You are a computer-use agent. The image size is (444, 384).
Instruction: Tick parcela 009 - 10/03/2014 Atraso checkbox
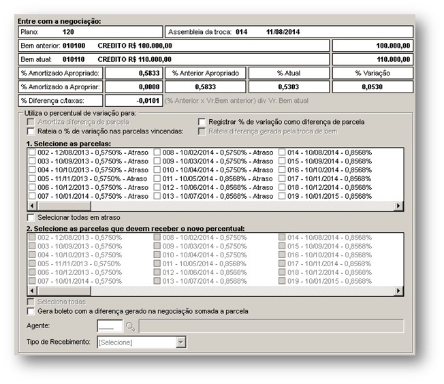click(x=157, y=161)
